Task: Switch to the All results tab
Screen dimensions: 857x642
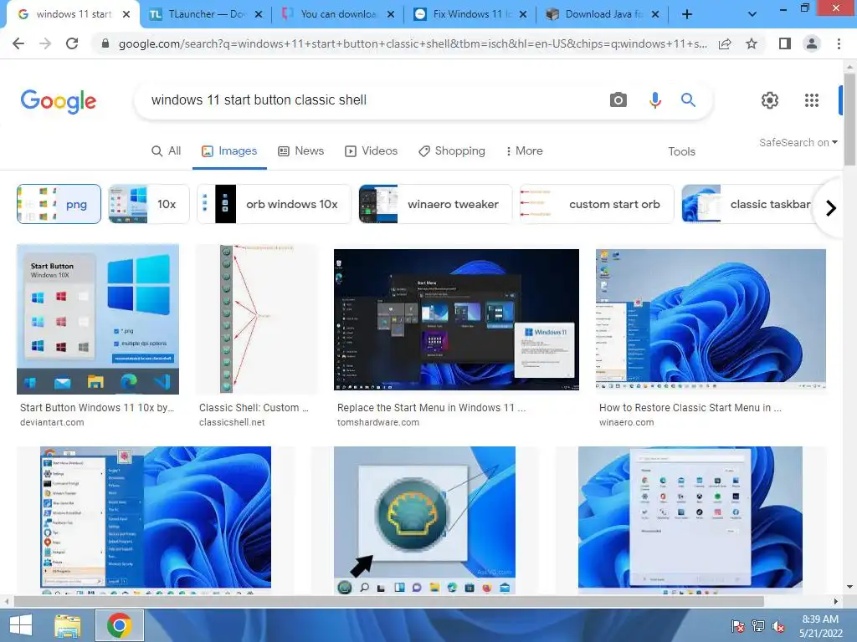Action: point(167,150)
